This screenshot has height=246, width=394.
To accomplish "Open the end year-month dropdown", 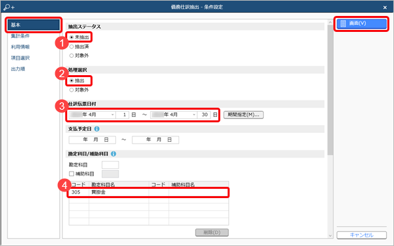I will point(194,115).
